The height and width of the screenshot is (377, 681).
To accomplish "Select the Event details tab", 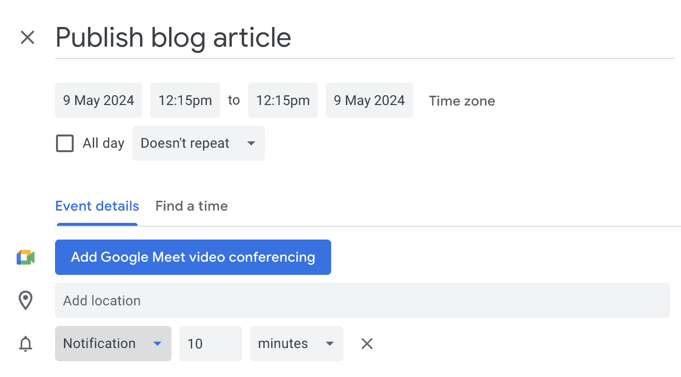I will 97,206.
